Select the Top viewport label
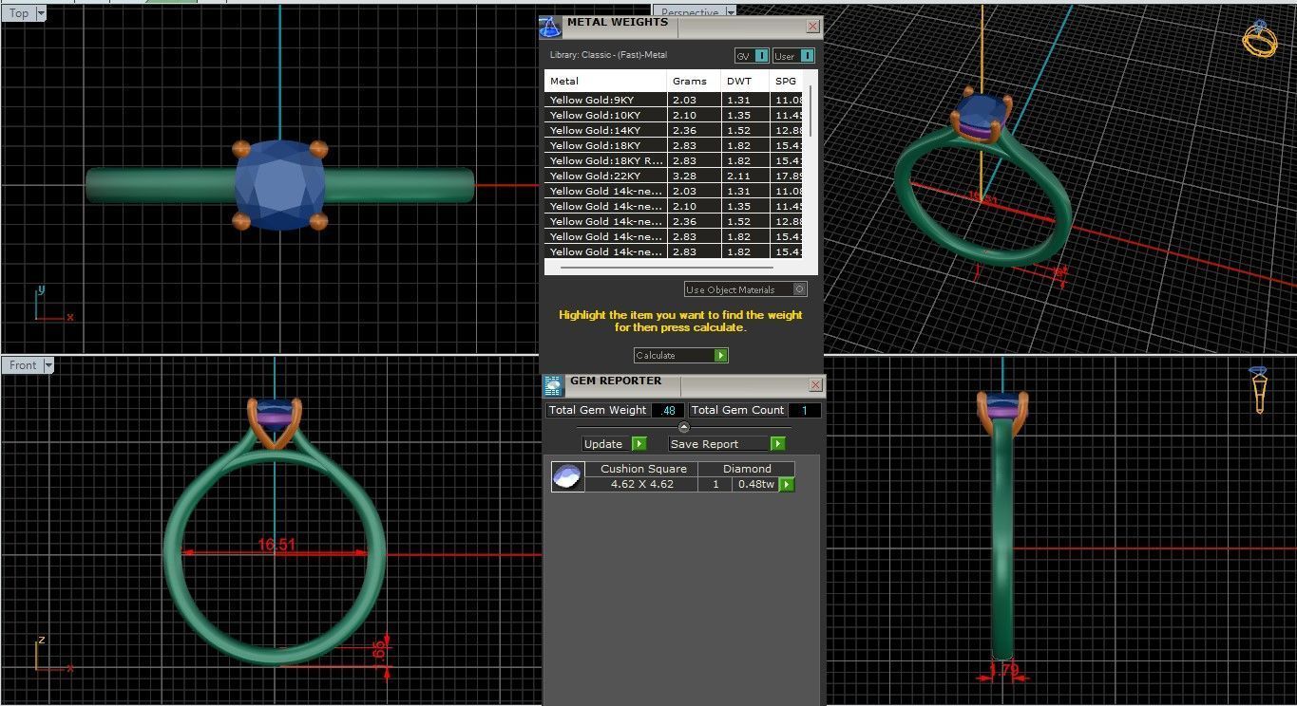This screenshot has height=706, width=1297. pyautogui.click(x=19, y=13)
